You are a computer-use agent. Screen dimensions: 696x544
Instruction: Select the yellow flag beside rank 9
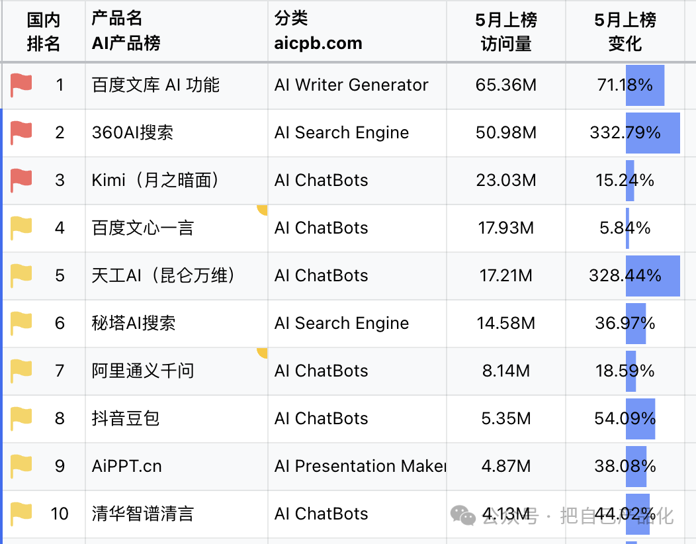click(x=21, y=466)
